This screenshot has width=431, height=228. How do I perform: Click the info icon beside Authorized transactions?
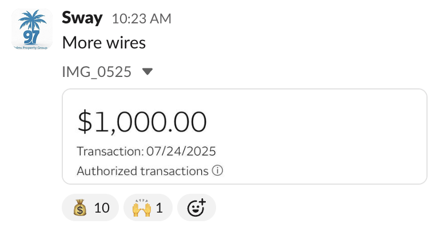click(217, 170)
